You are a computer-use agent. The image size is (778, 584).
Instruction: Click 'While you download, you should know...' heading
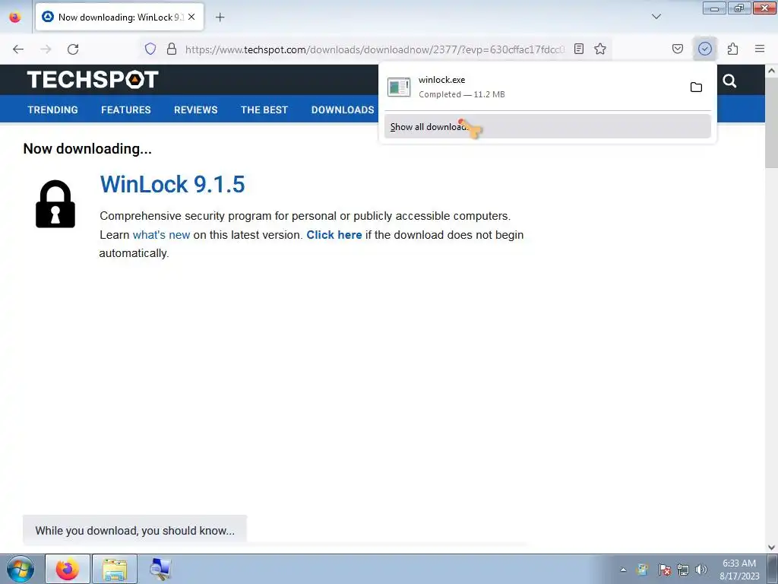tap(135, 530)
